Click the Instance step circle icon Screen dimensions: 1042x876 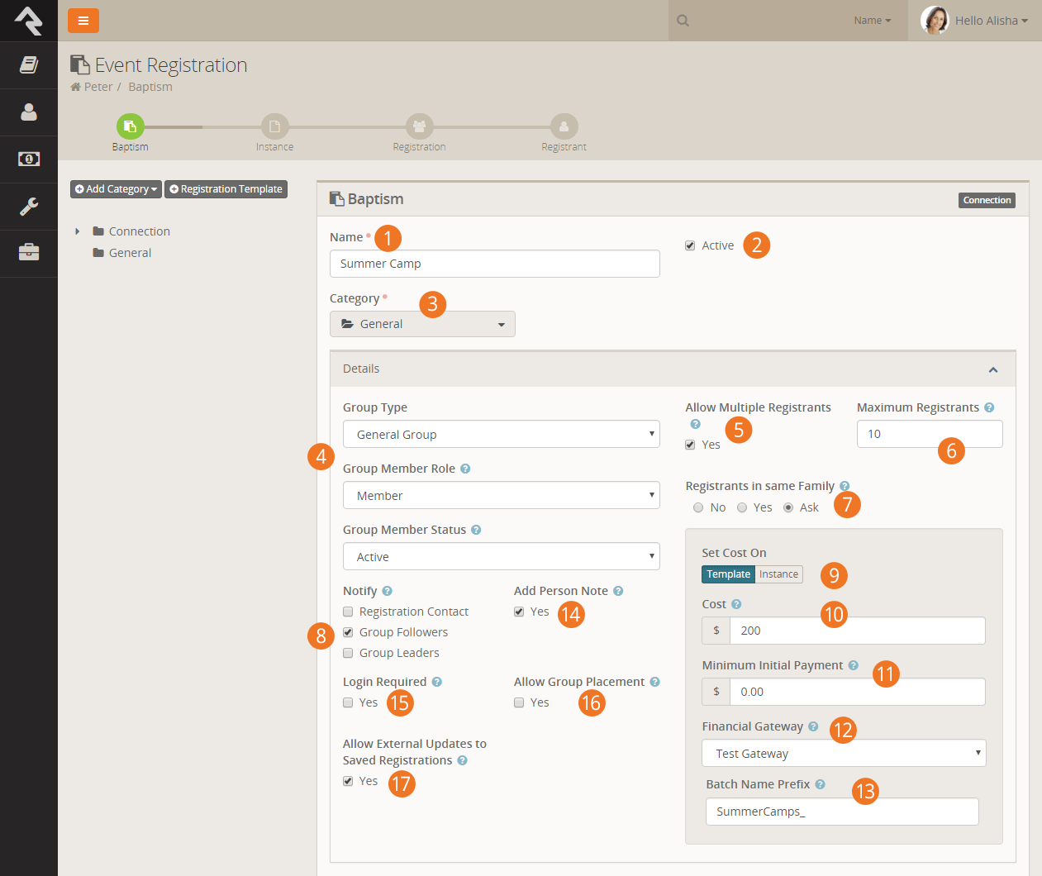click(274, 126)
